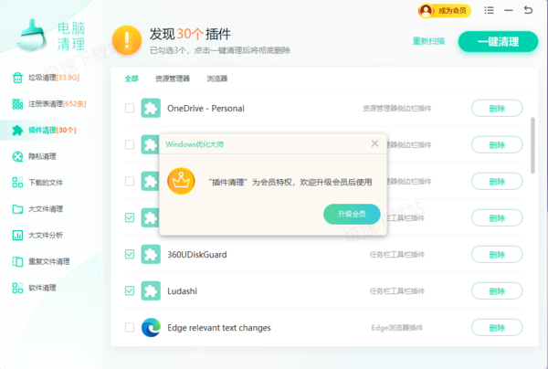Open the duplicate file cleanup icon

(17, 261)
